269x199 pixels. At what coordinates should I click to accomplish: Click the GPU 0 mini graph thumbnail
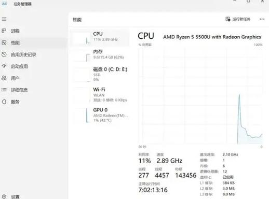click(82, 115)
